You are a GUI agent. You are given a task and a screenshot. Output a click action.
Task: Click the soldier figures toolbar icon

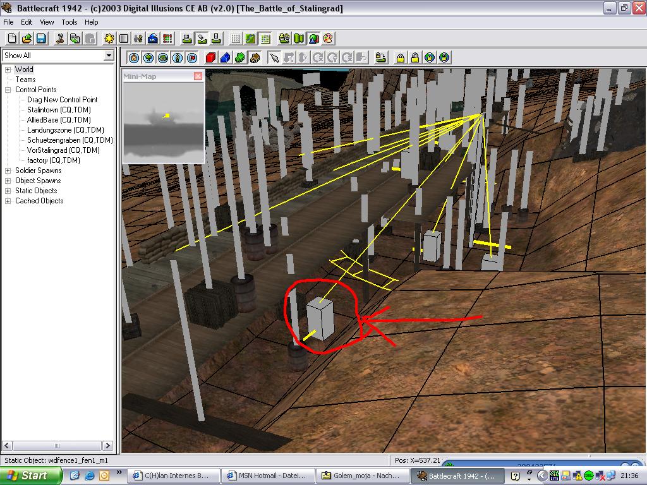coord(138,39)
